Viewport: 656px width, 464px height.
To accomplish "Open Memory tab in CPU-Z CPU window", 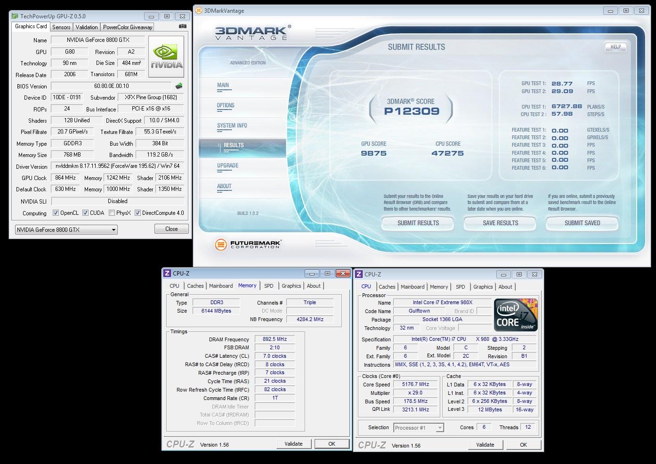I will click(x=439, y=287).
